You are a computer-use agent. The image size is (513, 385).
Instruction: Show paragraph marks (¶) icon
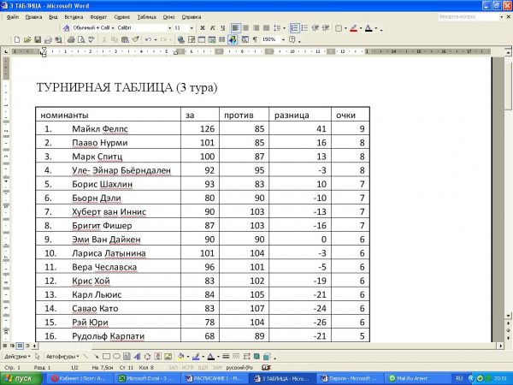(254, 39)
